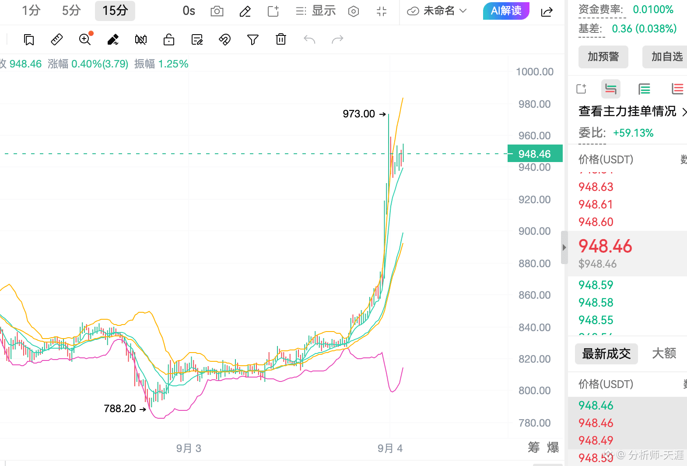Switch to the 5分 timeframe tab
Image resolution: width=687 pixels, height=466 pixels.
coord(71,11)
